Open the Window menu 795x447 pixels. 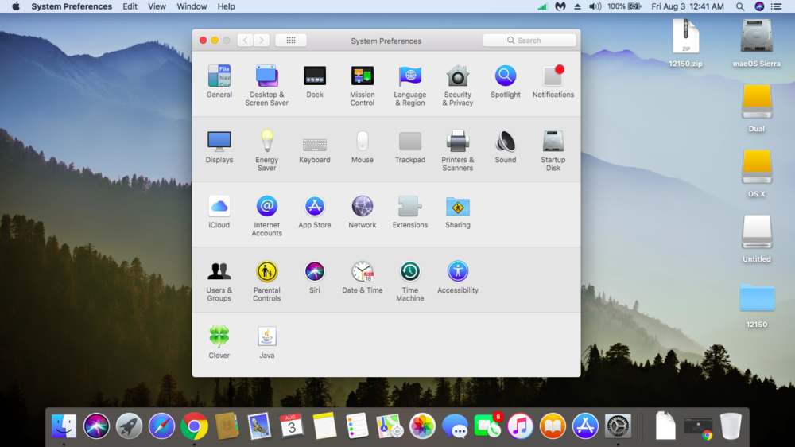pos(192,6)
